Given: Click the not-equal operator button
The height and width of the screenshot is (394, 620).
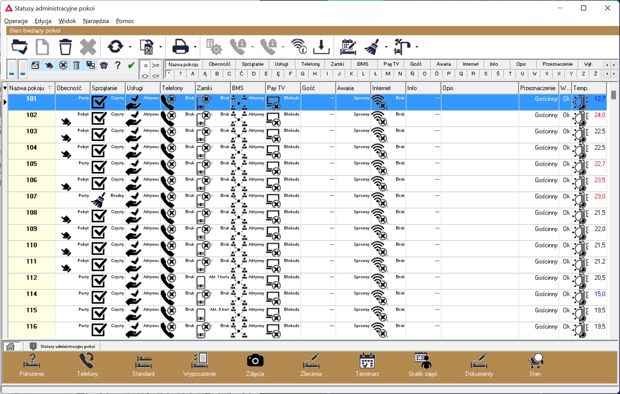Looking at the screenshot, I should click(x=145, y=76).
